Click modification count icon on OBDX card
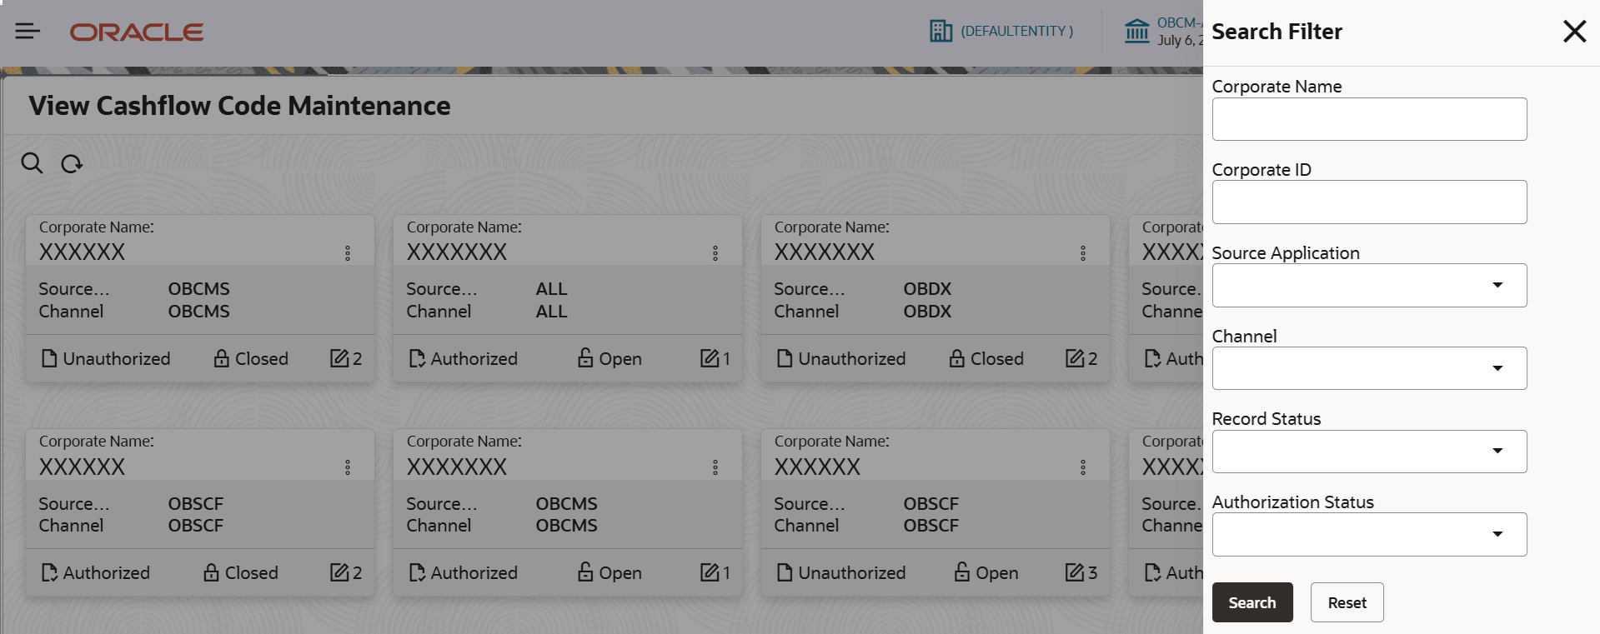The width and height of the screenshot is (1600, 634). click(x=1075, y=358)
